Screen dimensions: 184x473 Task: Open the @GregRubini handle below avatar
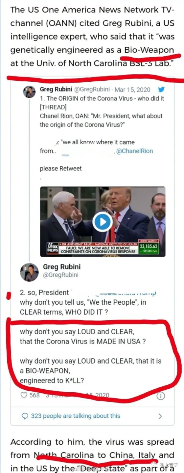(x=61, y=275)
